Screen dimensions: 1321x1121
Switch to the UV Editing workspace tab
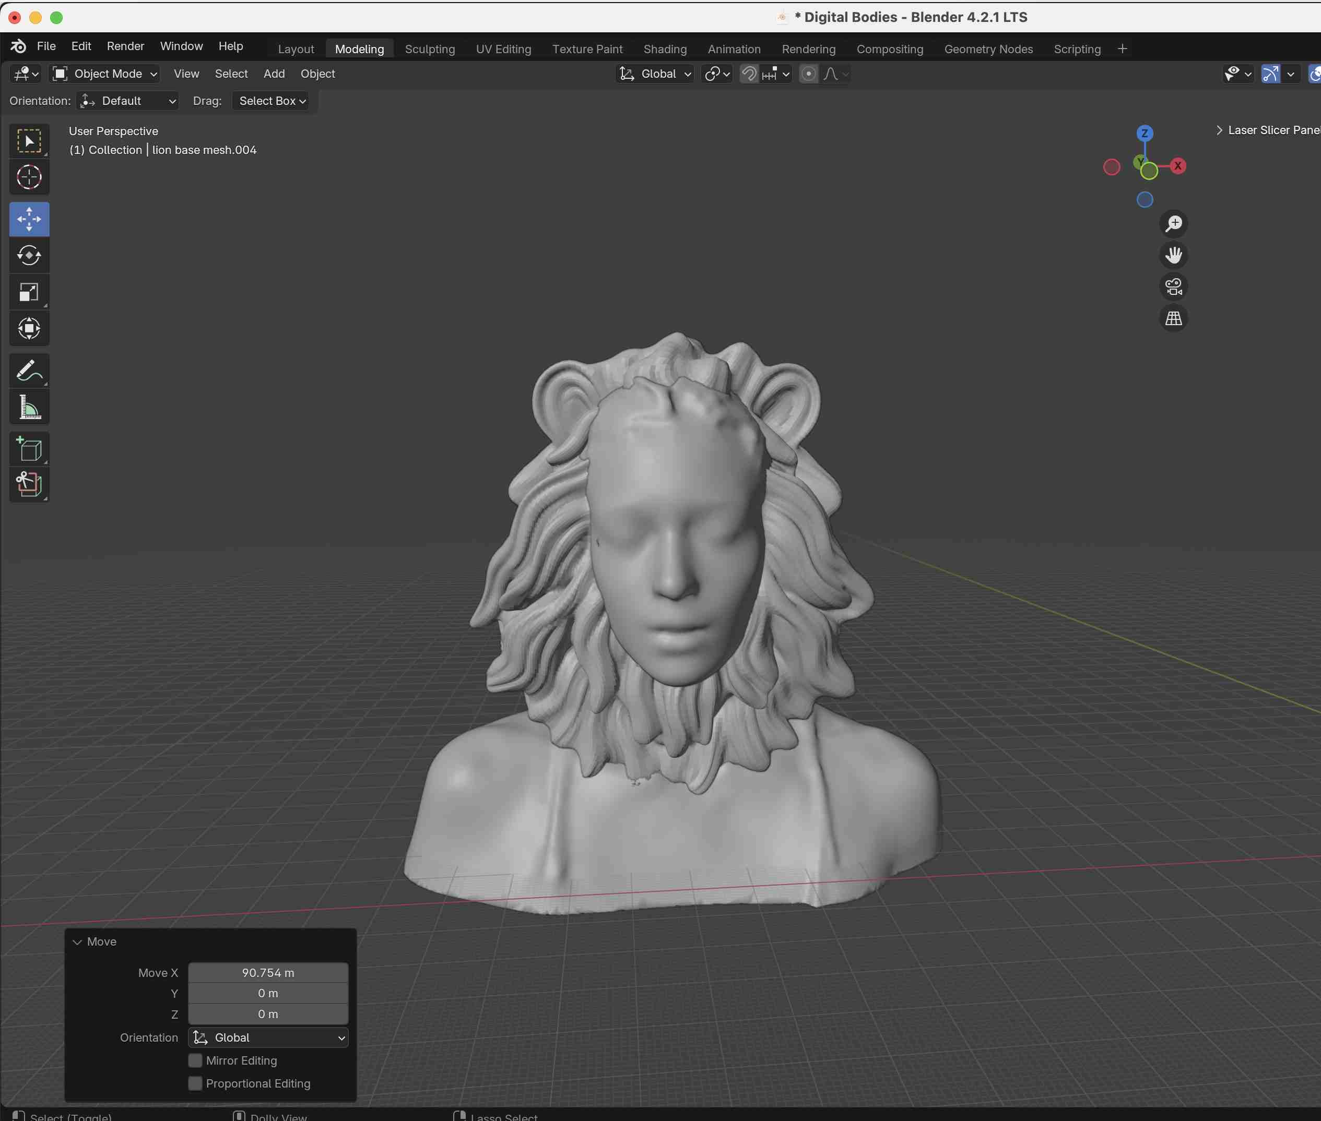pos(503,49)
